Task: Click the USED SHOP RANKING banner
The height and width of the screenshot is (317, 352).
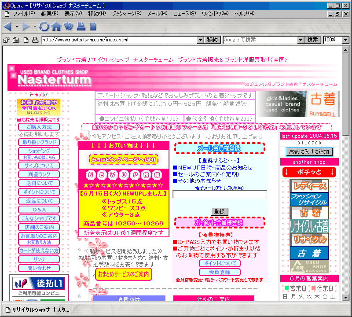Action: [309, 266]
